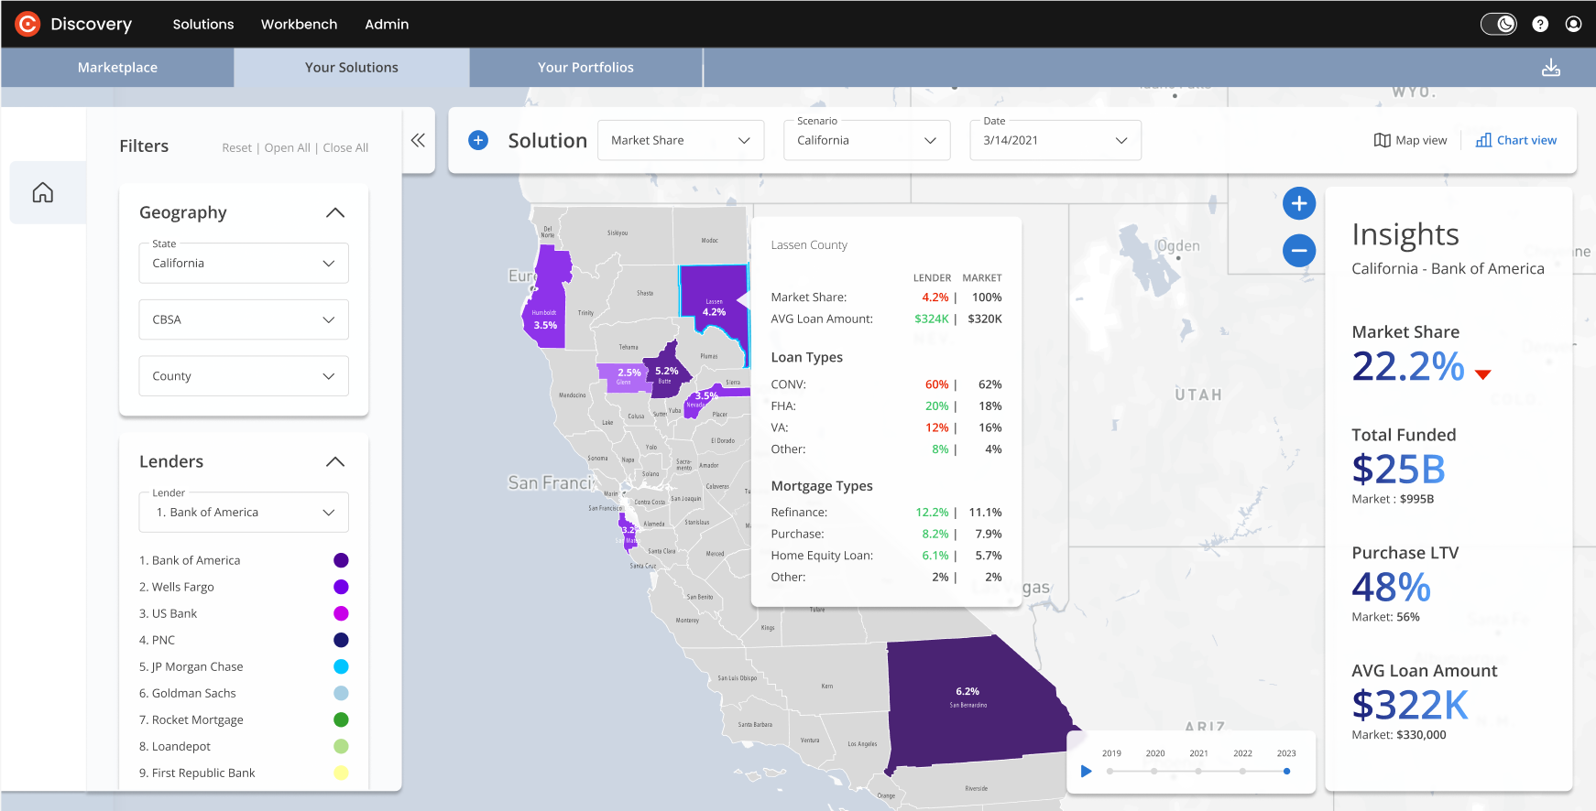
Task: Click Glenn county 2.5% on the map
Action: 623,376
